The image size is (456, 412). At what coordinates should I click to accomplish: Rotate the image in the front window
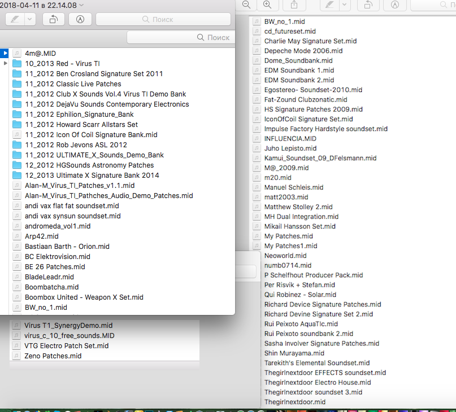(x=54, y=19)
